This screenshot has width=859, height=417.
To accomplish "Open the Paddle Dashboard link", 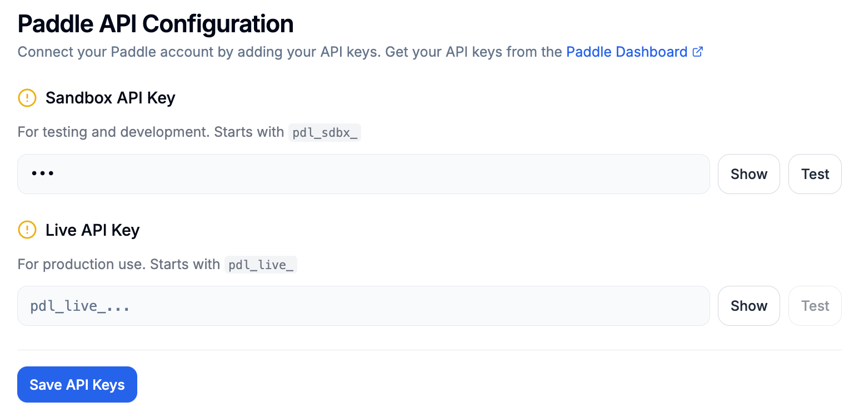I will click(627, 52).
